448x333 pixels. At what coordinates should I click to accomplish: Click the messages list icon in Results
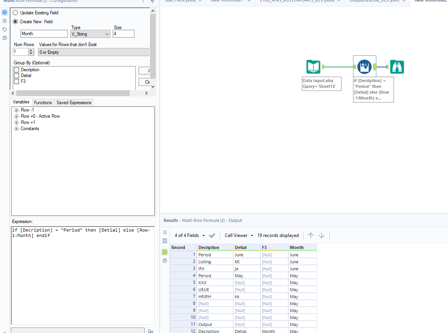(x=165, y=232)
